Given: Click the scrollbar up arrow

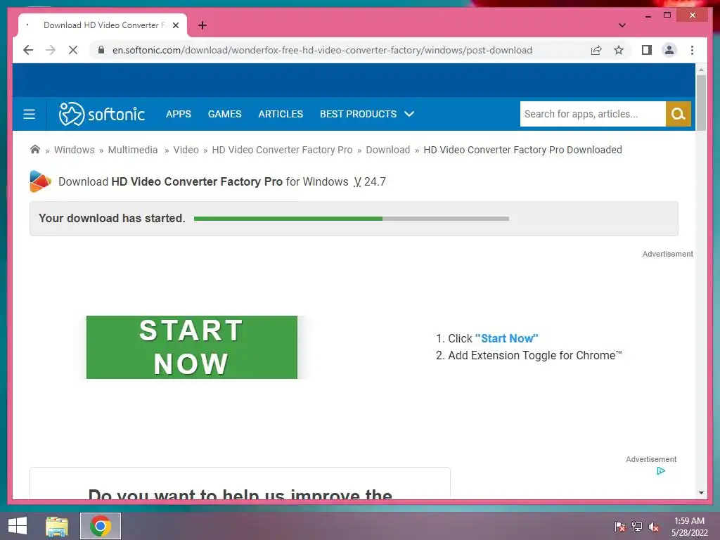Looking at the screenshot, I should click(x=701, y=70).
